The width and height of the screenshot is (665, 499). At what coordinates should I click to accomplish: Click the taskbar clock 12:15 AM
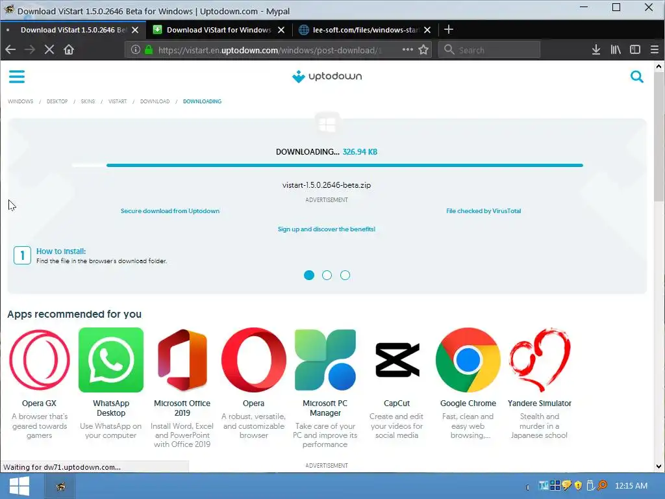tap(631, 485)
